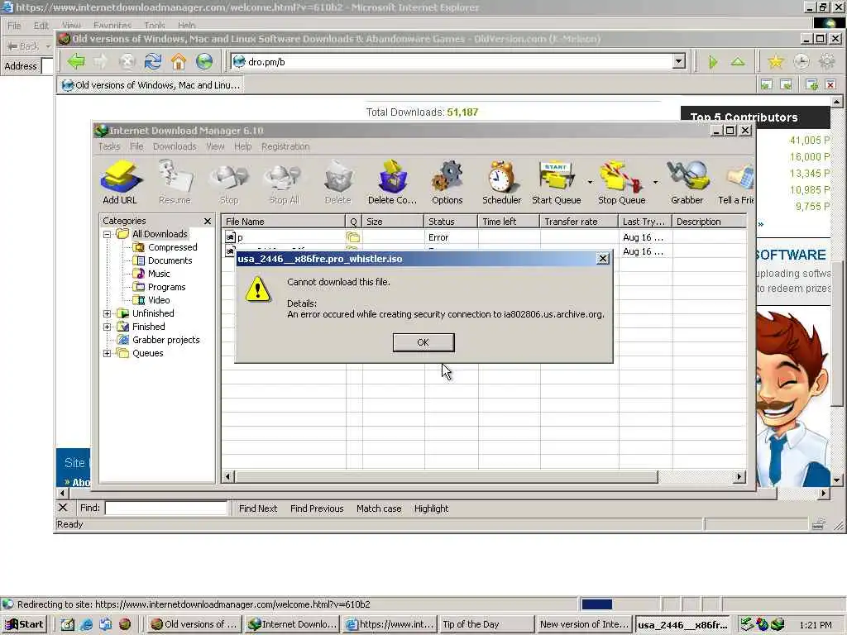
Task: Select the Compressed category
Action: (172, 247)
